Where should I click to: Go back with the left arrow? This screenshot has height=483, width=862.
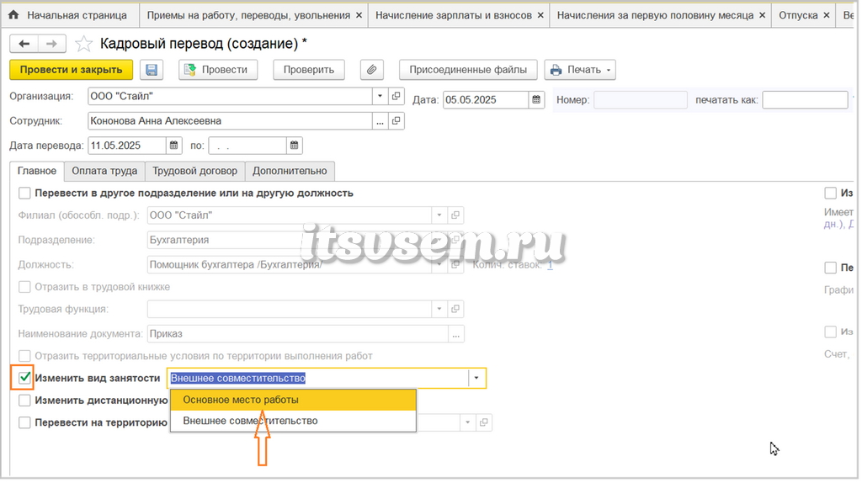tap(24, 44)
